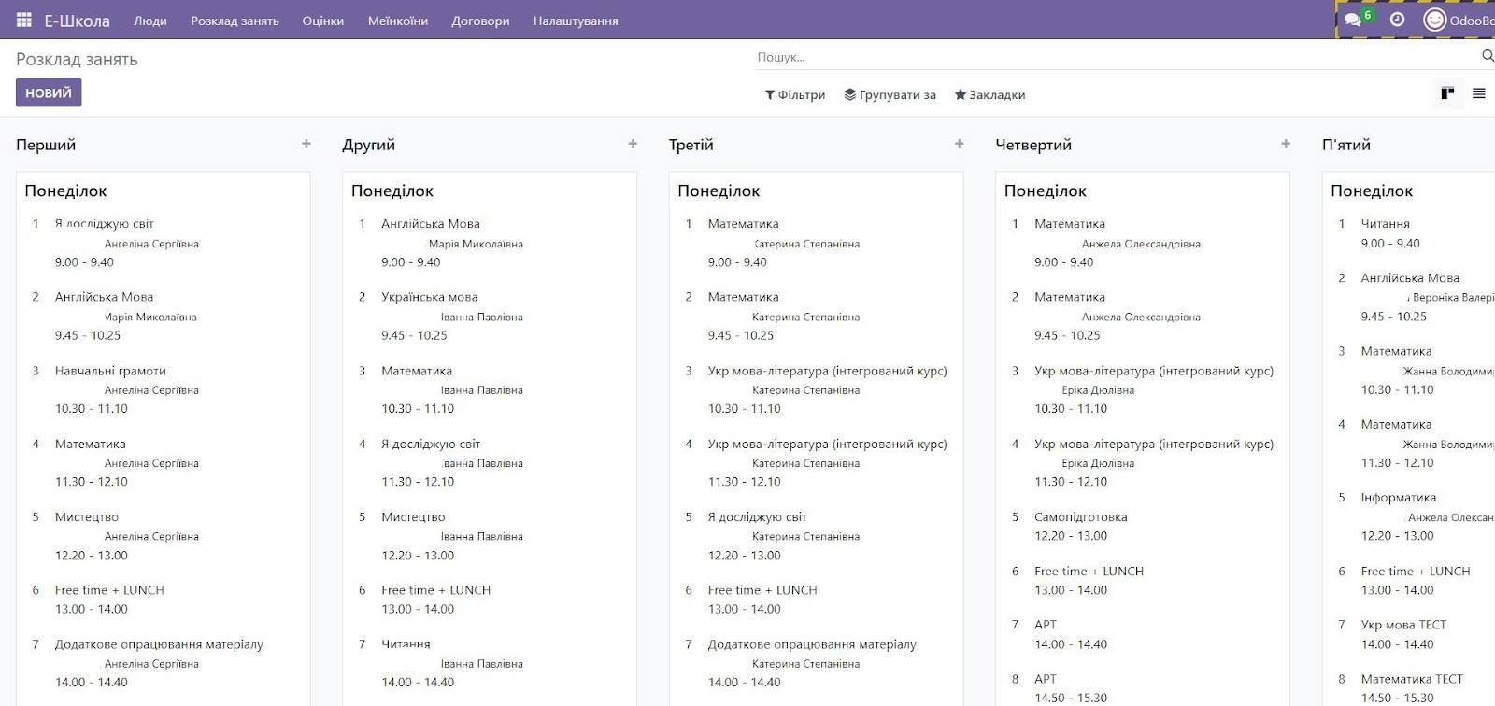Open the Розклад занять menu

(235, 21)
